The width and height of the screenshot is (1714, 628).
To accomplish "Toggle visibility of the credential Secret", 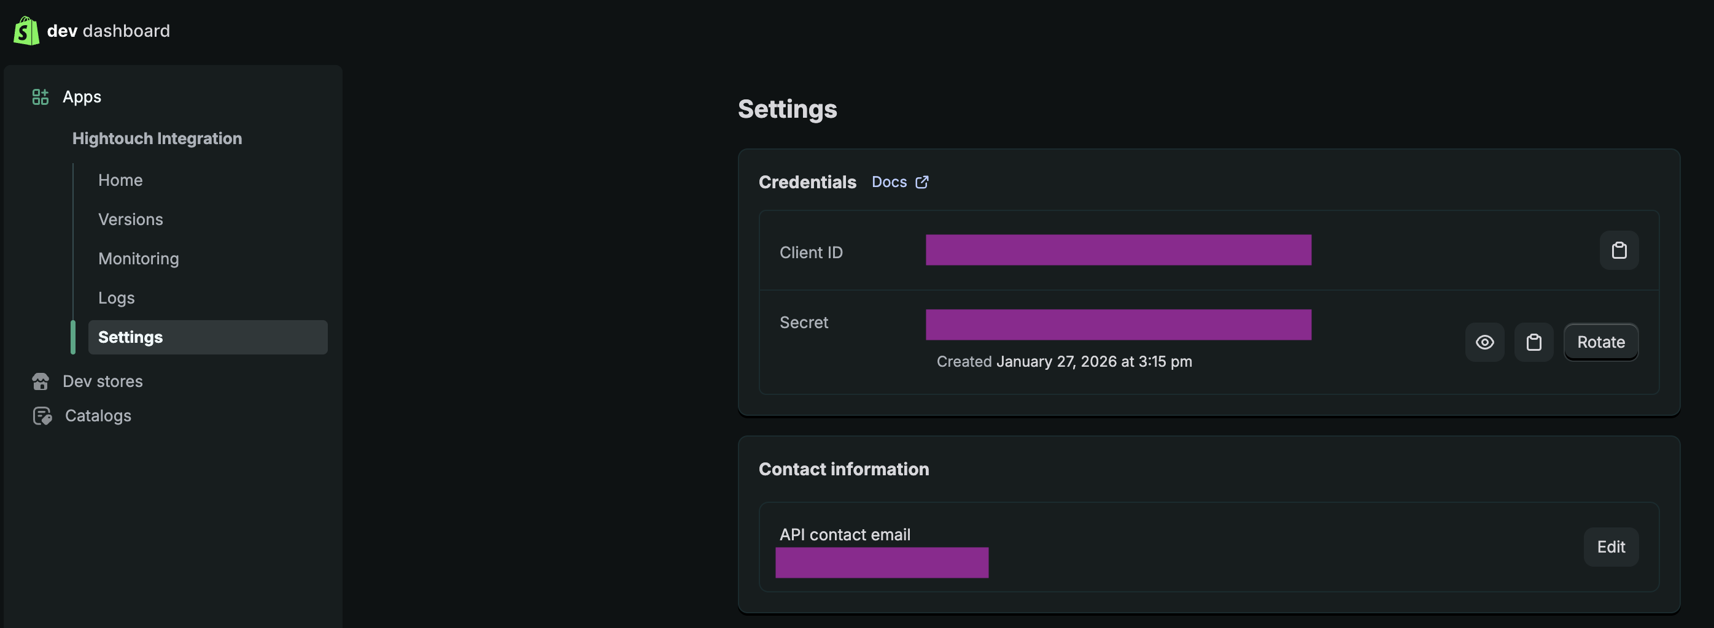I will click(1484, 342).
